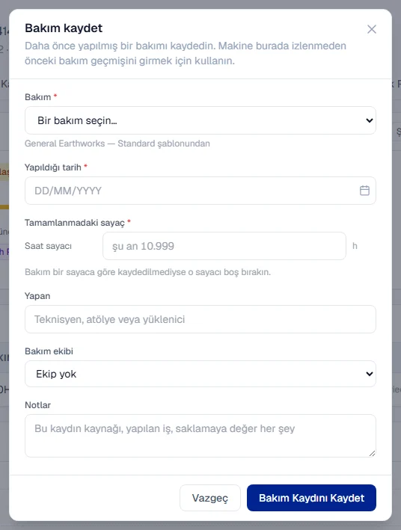Click the 'General Earthworks — Standard şablonundan' text

click(x=117, y=144)
